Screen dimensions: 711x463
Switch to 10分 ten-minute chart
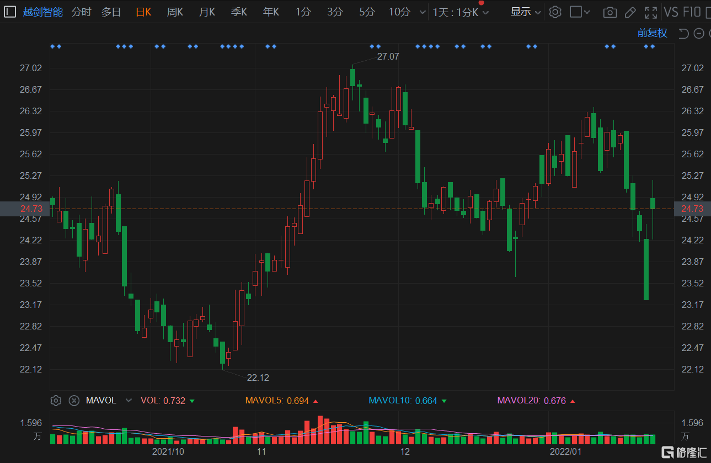(399, 12)
